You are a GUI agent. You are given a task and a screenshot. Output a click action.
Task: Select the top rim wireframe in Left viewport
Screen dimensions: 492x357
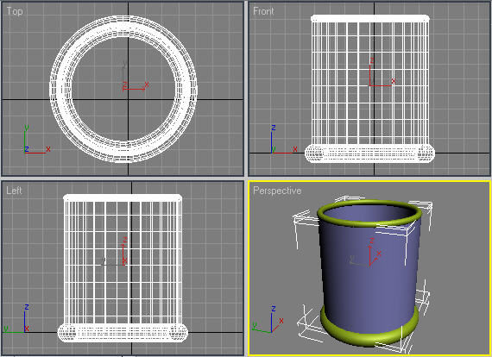coord(123,197)
